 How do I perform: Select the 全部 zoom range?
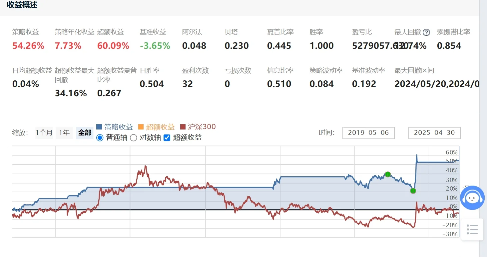coord(85,133)
